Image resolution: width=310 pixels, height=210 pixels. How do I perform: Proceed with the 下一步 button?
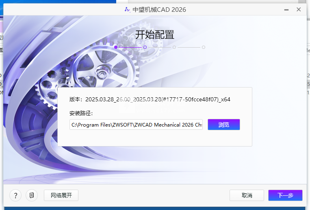(x=285, y=195)
